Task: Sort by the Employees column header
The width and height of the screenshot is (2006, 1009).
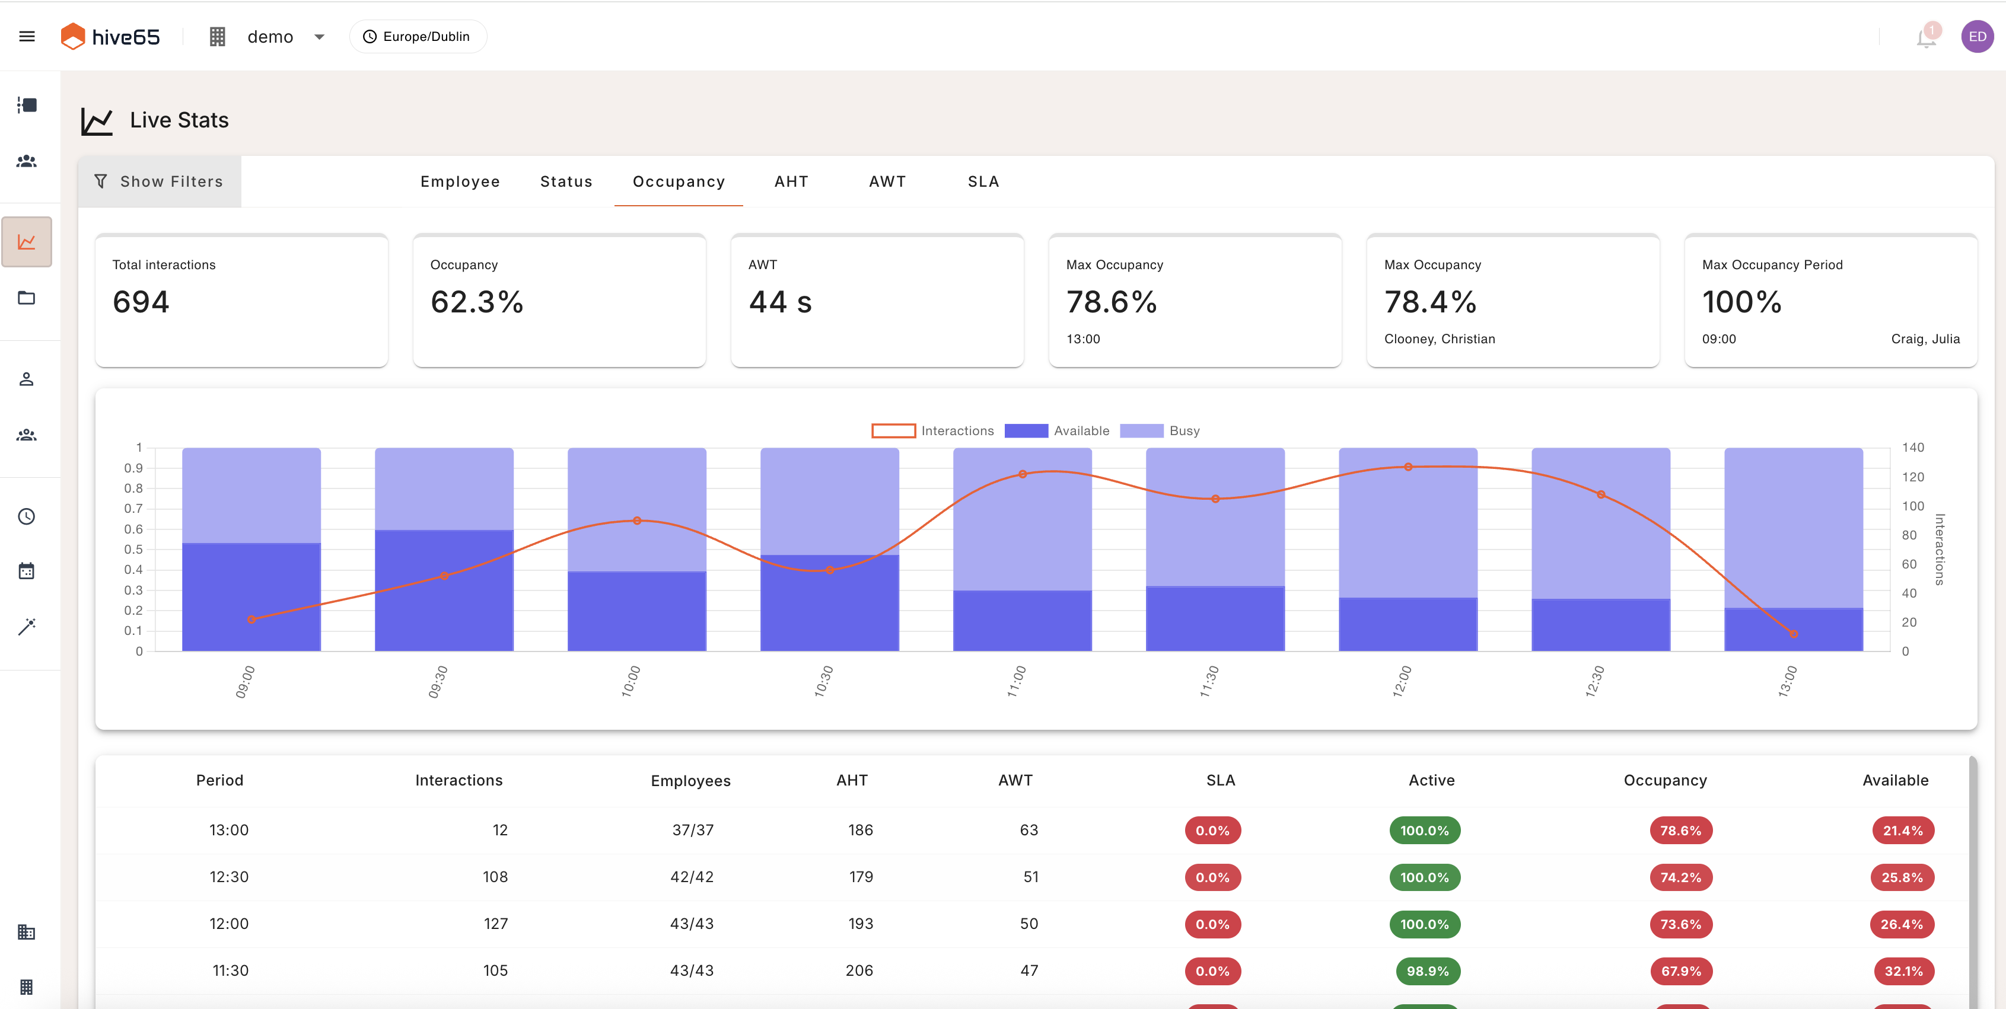Action: (691, 781)
